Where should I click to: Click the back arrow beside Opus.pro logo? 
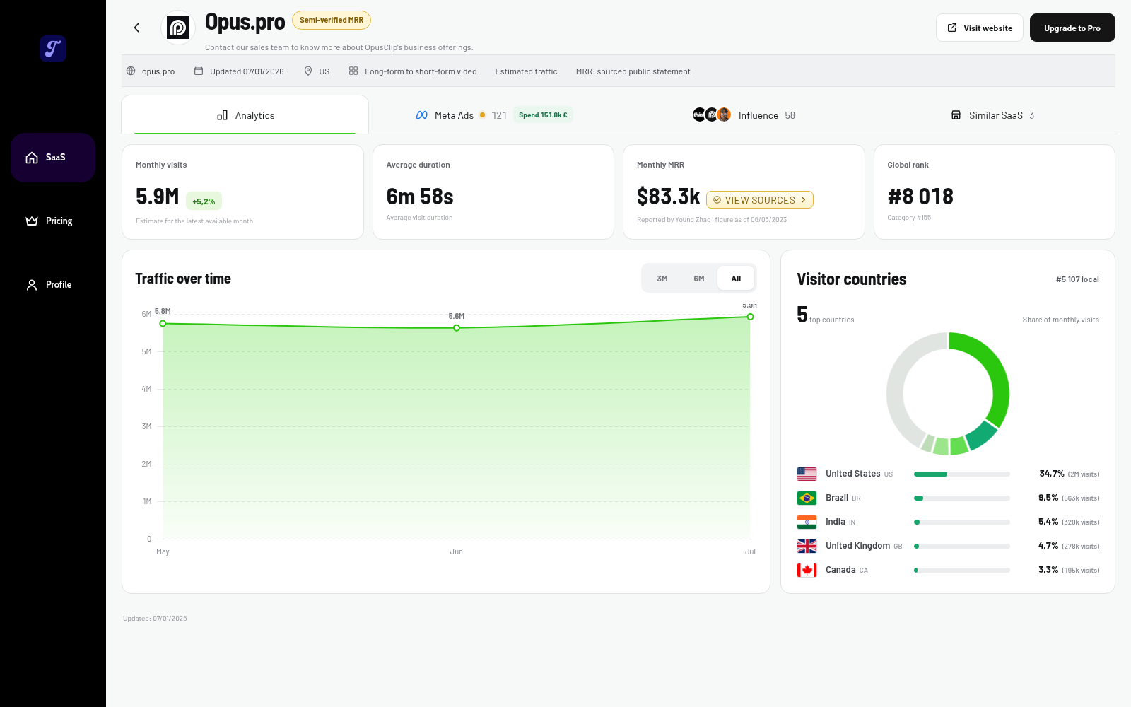point(136,28)
